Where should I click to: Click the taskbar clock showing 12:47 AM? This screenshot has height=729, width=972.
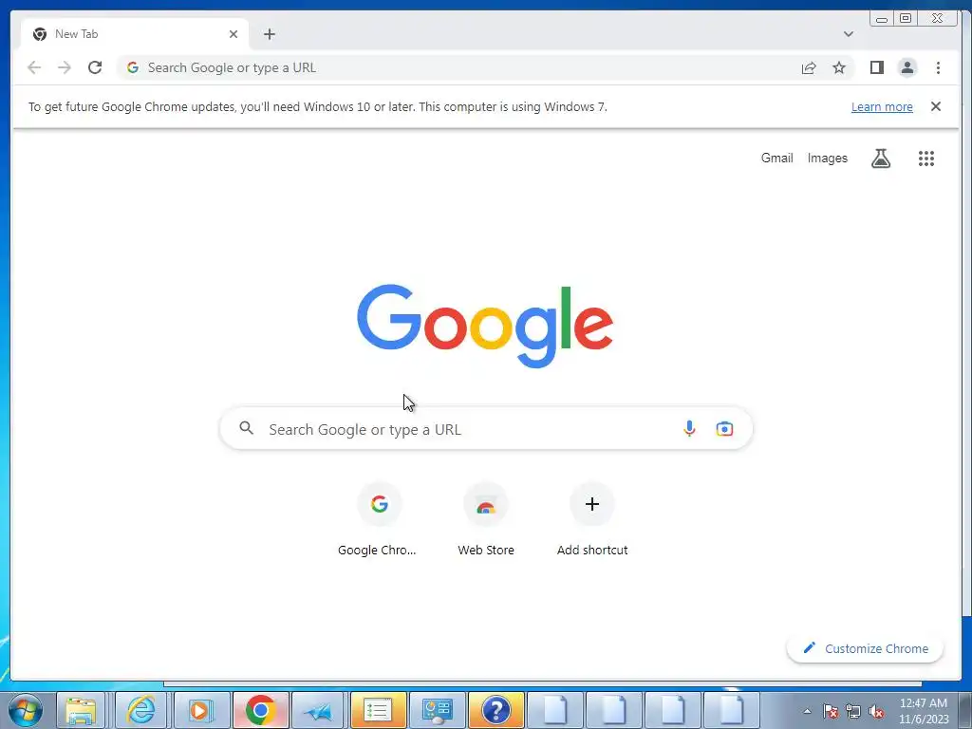924,710
